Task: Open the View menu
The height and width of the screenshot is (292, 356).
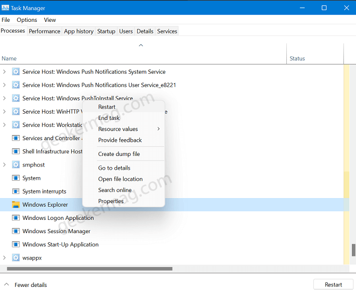Action: point(50,20)
